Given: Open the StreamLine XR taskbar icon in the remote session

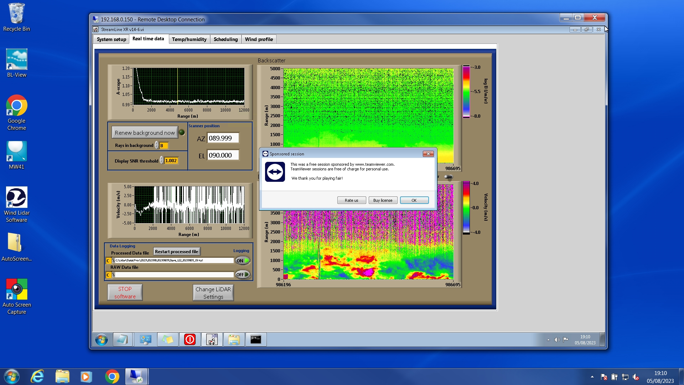Looking at the screenshot, I should click(212, 339).
